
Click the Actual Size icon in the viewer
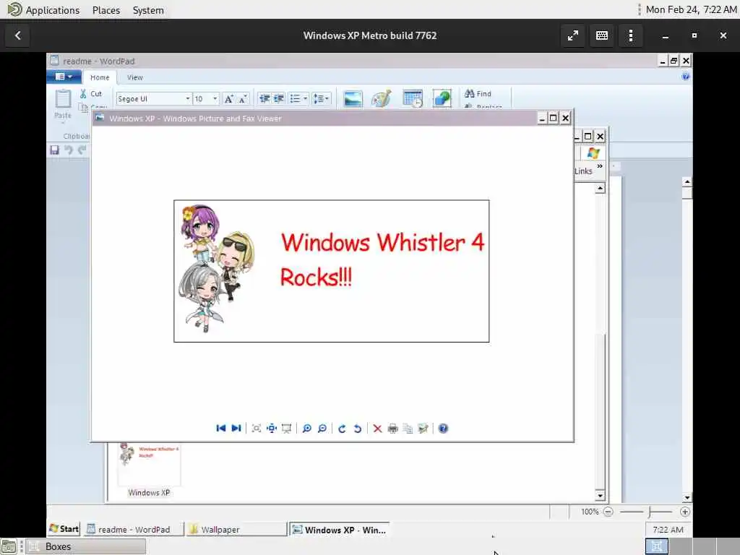(272, 428)
